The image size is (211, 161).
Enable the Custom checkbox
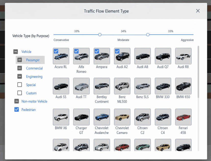[x=20, y=93]
